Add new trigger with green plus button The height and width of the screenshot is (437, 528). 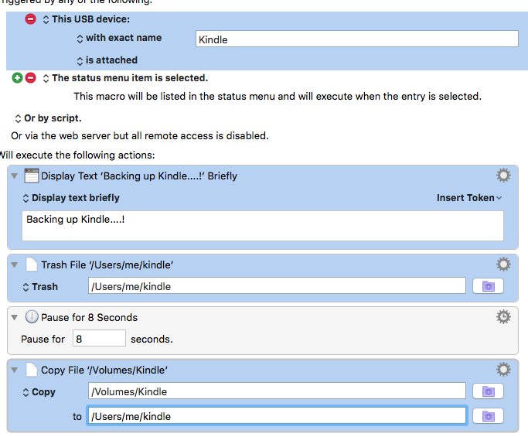click(17, 78)
